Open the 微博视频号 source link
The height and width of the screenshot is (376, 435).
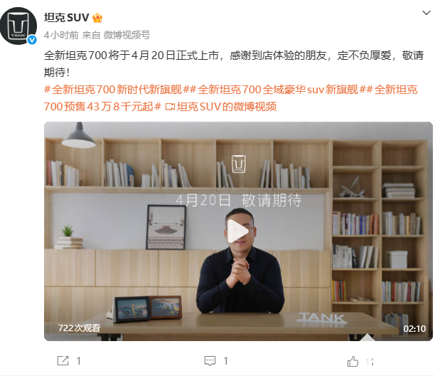pos(127,35)
